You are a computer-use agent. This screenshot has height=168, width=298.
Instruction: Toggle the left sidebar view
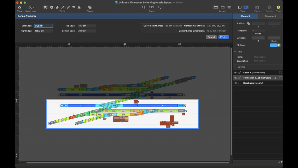coord(240,7)
